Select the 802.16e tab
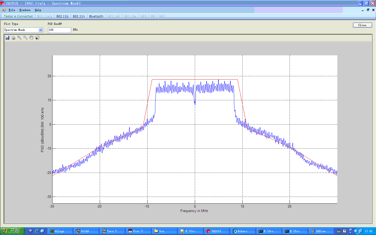The image size is (376, 235). (x=130, y=16)
